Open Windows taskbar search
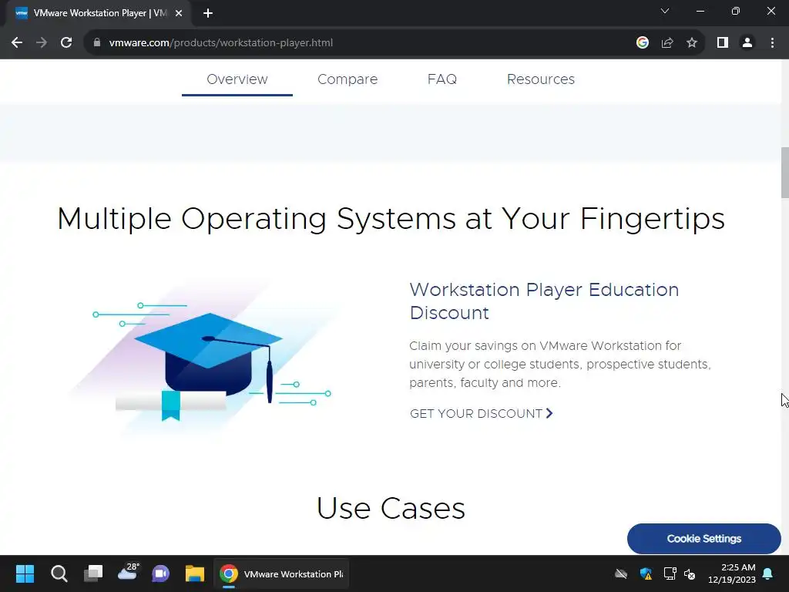The image size is (789, 592). tap(59, 573)
